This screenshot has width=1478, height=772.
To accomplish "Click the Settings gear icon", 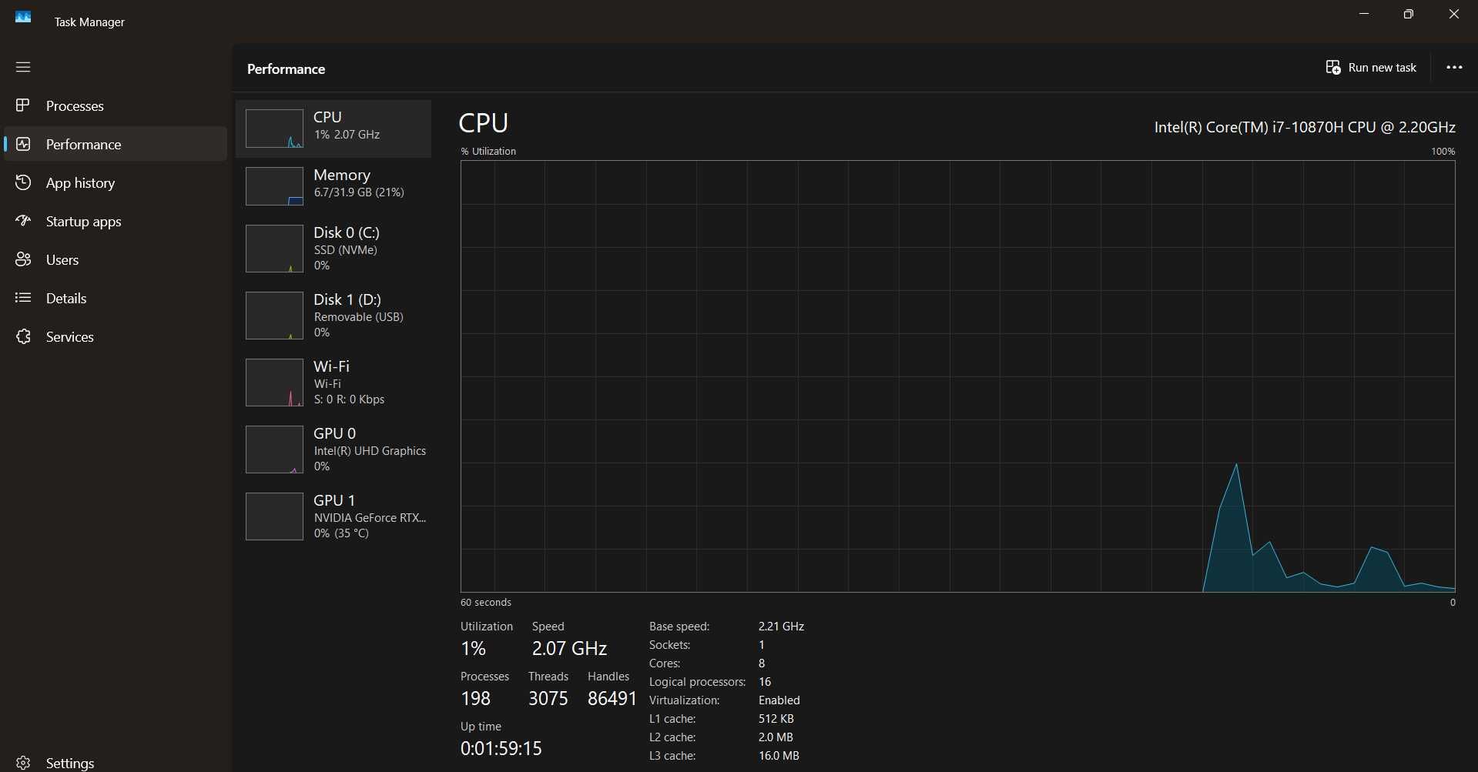I will coord(23,763).
